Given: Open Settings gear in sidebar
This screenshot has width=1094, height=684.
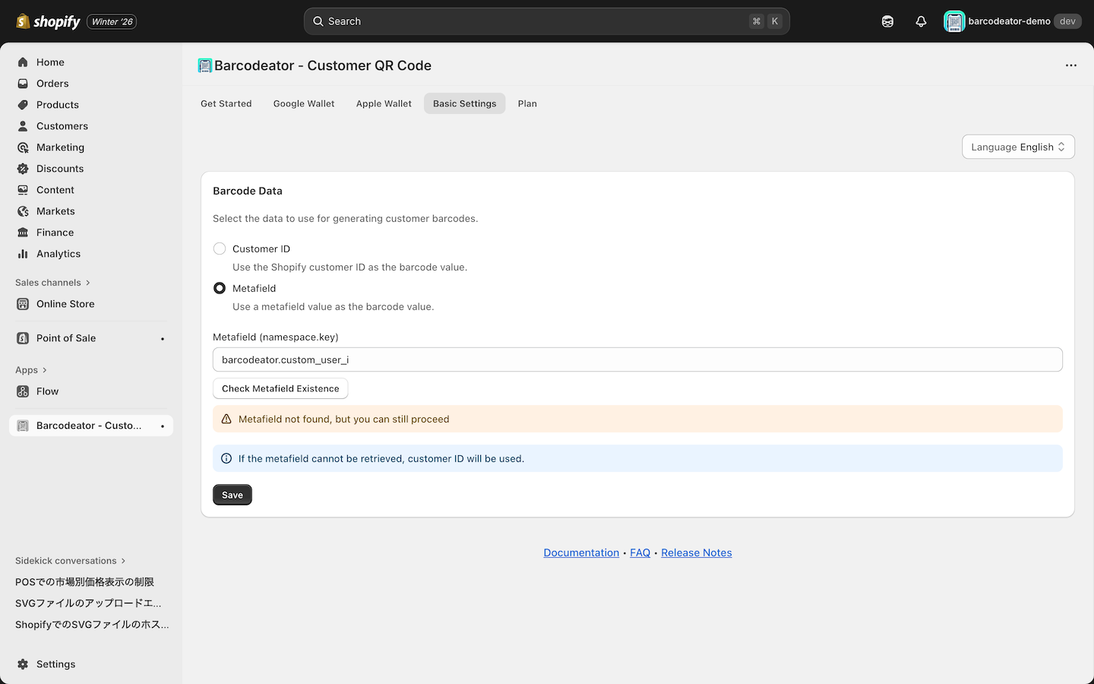Looking at the screenshot, I should pos(55,664).
